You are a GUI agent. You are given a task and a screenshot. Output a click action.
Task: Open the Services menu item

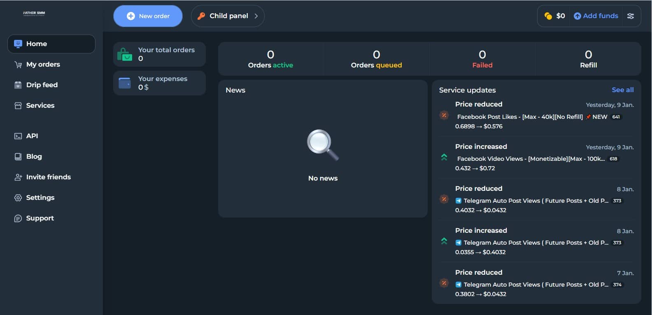coord(40,106)
